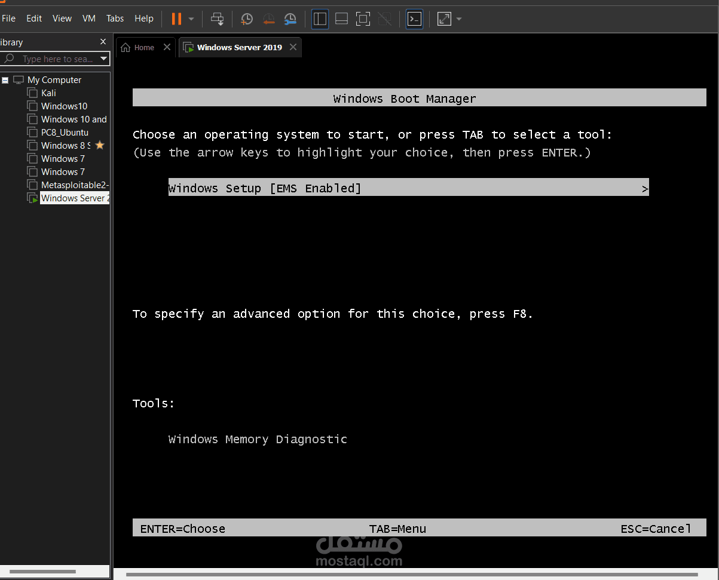This screenshot has width=719, height=580.
Task: Open the Edit menu
Action: click(x=34, y=19)
